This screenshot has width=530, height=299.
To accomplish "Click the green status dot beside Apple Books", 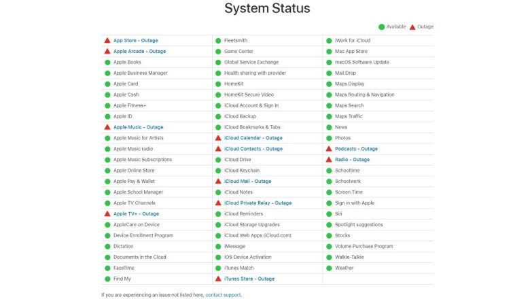I will pyautogui.click(x=107, y=63).
